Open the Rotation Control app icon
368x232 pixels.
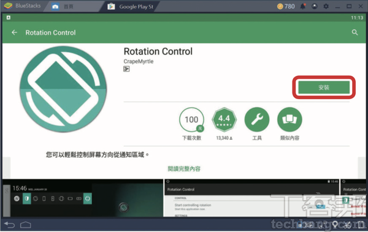click(63, 89)
